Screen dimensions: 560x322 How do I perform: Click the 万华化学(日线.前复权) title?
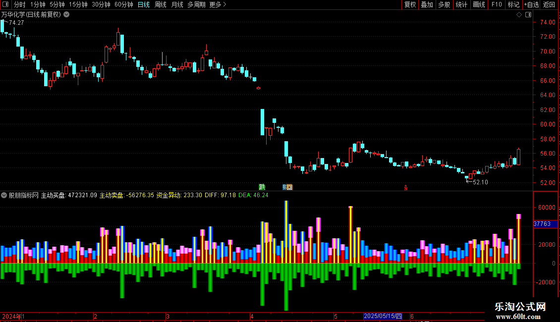[x=31, y=15]
